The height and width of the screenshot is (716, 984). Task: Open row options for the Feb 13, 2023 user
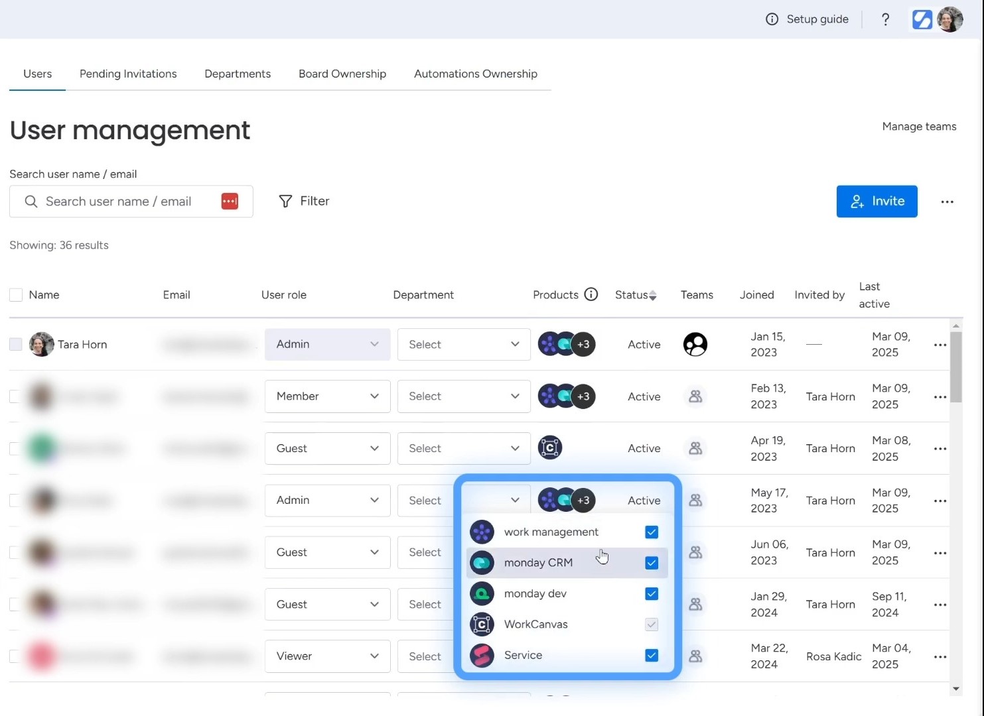(940, 397)
